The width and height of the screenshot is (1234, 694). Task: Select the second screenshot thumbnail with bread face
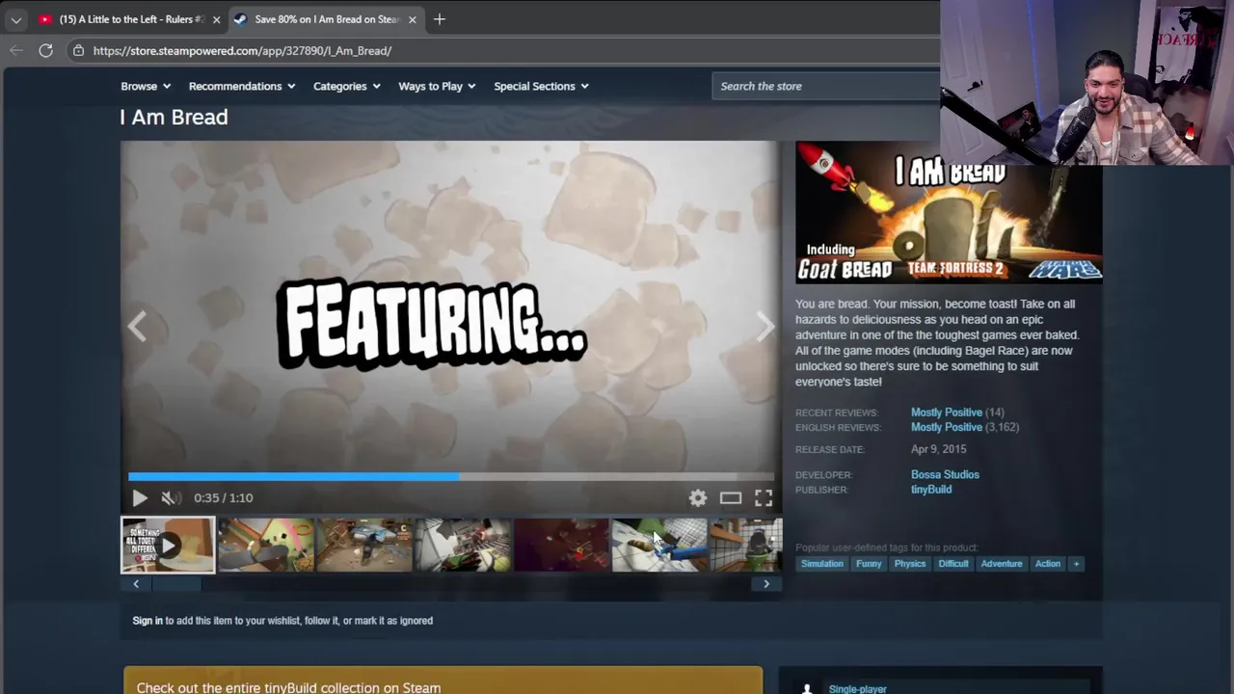click(x=266, y=545)
